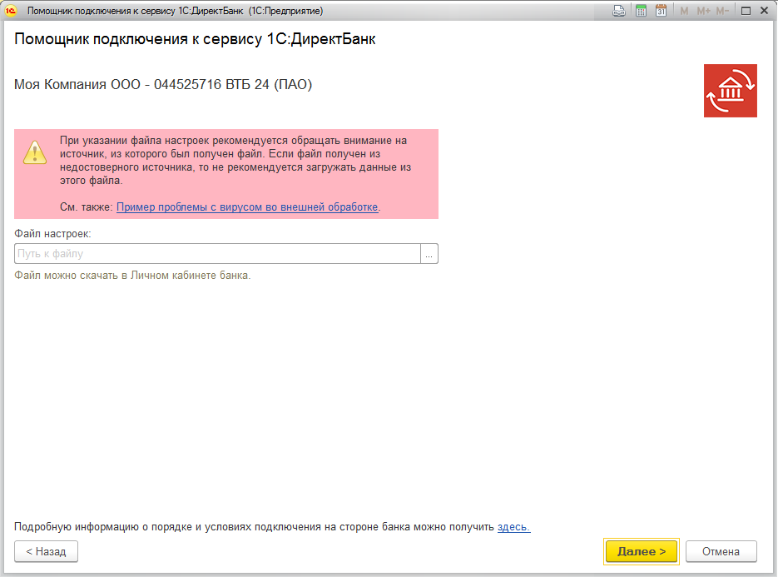Click the wizard heading text
Image resolution: width=778 pixels, height=577 pixels.
click(x=195, y=39)
